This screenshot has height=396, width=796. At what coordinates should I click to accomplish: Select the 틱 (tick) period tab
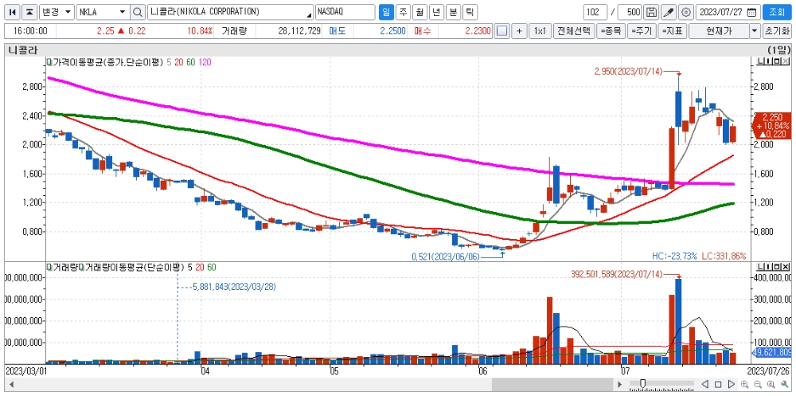[470, 12]
